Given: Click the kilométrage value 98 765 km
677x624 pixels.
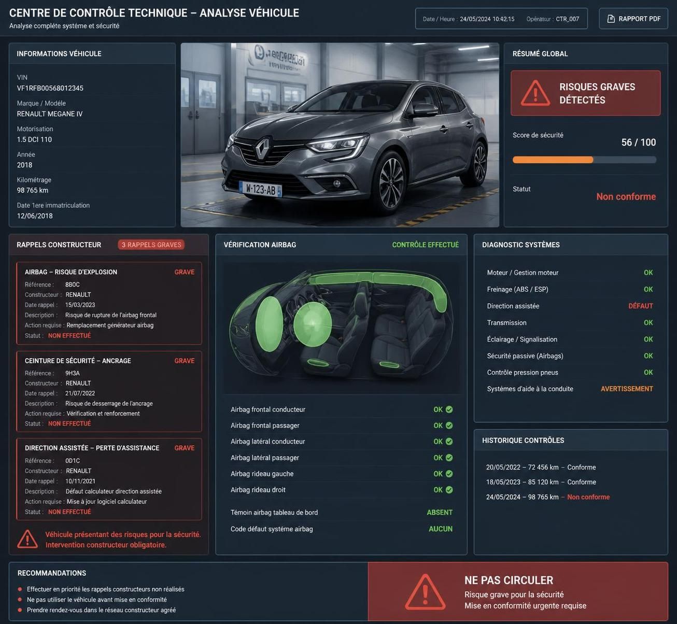Looking at the screenshot, I should tap(33, 190).
